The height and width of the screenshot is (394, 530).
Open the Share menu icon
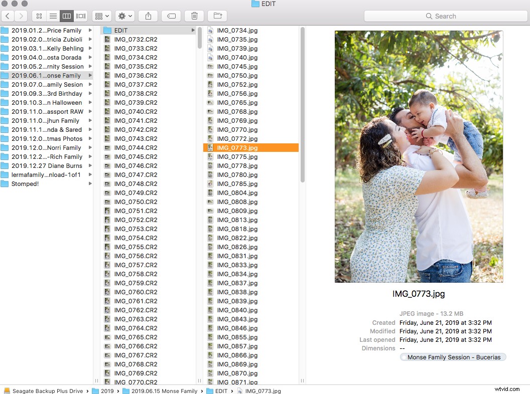tap(148, 16)
